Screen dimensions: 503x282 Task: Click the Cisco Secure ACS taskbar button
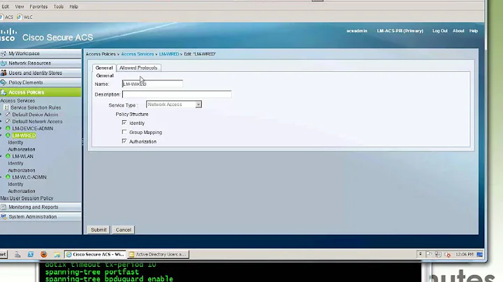tap(95, 255)
